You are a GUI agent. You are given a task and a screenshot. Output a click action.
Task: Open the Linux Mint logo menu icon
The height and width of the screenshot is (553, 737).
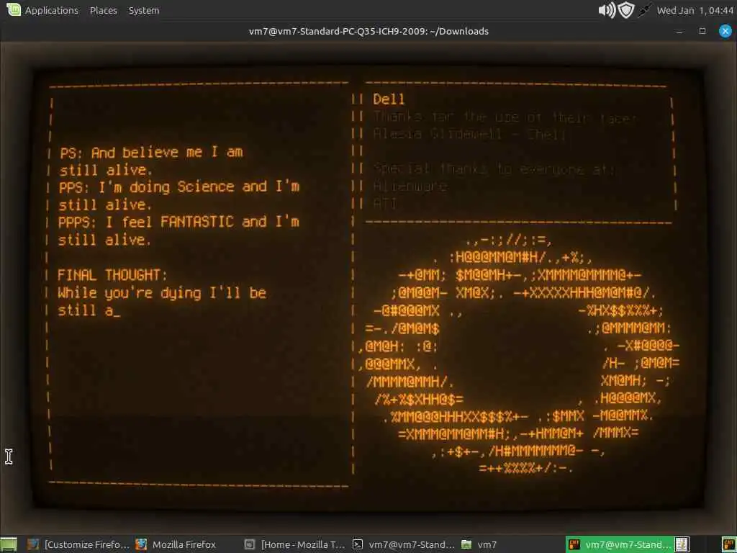tap(14, 9)
